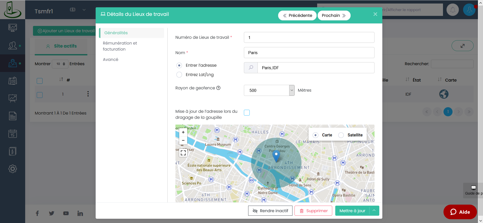Open the info book icon in sidebar
This screenshot has height=223, width=483.
click(x=13, y=151)
